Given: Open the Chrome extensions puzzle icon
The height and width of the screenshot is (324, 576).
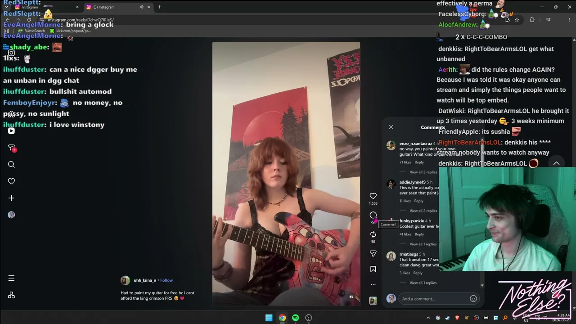Looking at the screenshot, I should (x=532, y=20).
